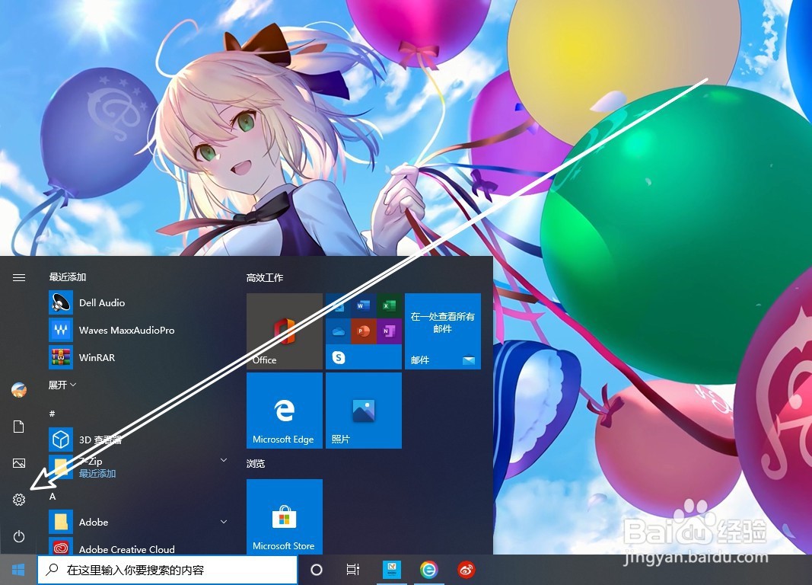Open 3D viewer app entry
The width and height of the screenshot is (812, 585).
tap(138, 440)
